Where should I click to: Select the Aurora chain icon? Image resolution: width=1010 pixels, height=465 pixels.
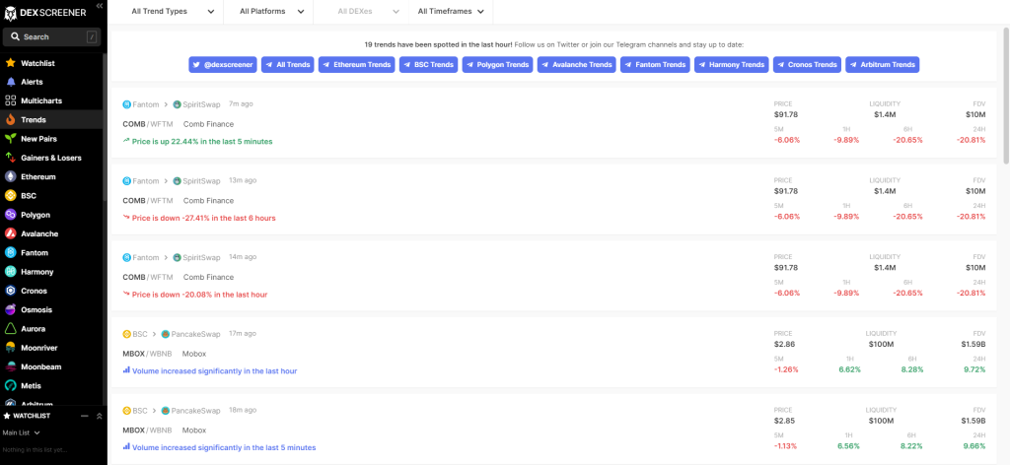pyautogui.click(x=10, y=329)
